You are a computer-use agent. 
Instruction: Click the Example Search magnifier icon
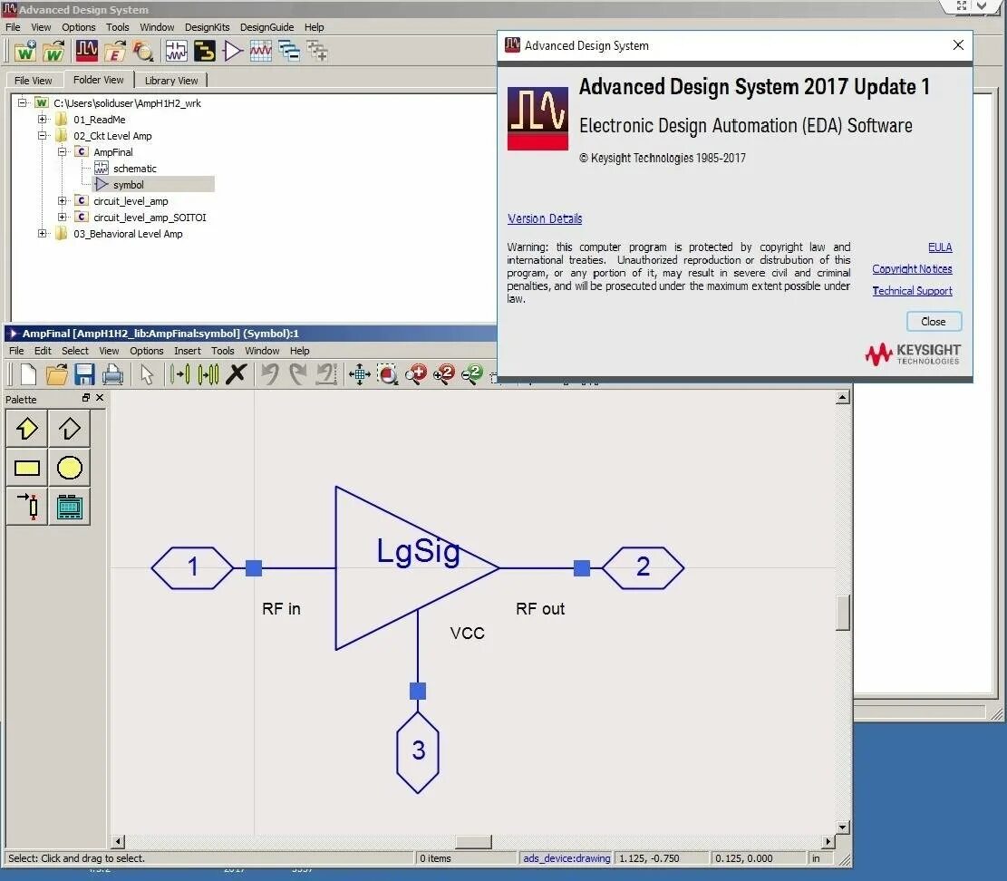143,51
